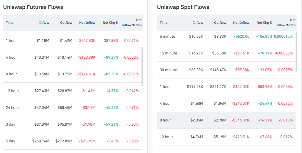The image size is (302, 153).
Task: Click the Spot Flows table scrollbar
Action: pos(296,52)
